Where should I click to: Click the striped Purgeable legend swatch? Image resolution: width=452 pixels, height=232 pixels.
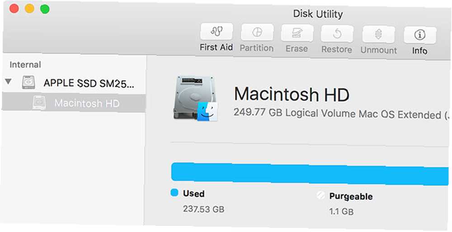pos(320,195)
